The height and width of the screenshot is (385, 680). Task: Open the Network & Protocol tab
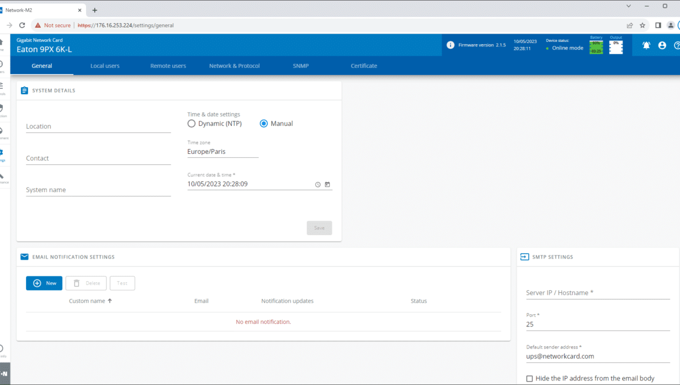pos(234,66)
